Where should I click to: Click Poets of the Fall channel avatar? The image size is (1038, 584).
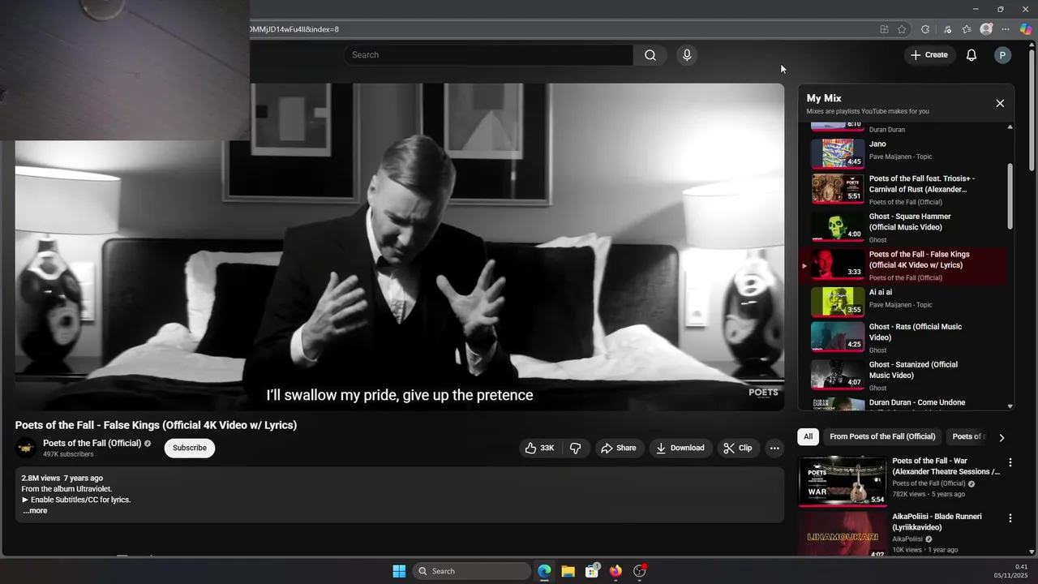click(x=26, y=448)
